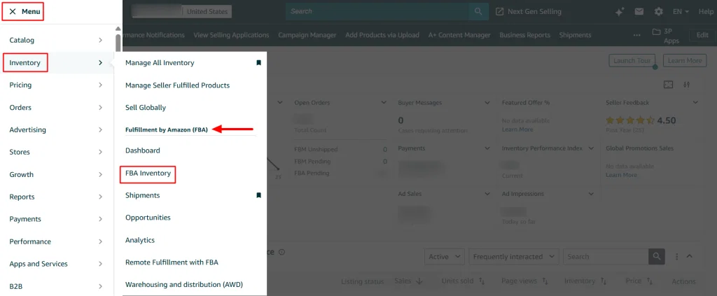Click Learn More under Global Promotions Sales
Viewport: 717px width, 296px height.
click(x=621, y=175)
